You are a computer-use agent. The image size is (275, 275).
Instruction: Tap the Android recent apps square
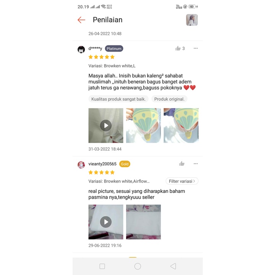[102, 266]
